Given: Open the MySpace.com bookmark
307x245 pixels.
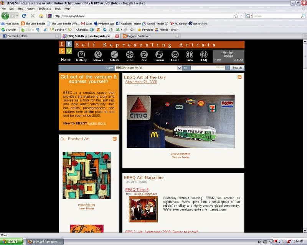Looking at the screenshot, I should (104, 24).
